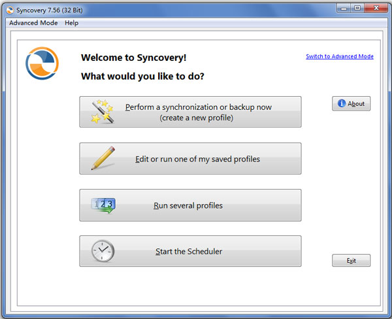
Task: Open the Help menu
Action: 71,23
